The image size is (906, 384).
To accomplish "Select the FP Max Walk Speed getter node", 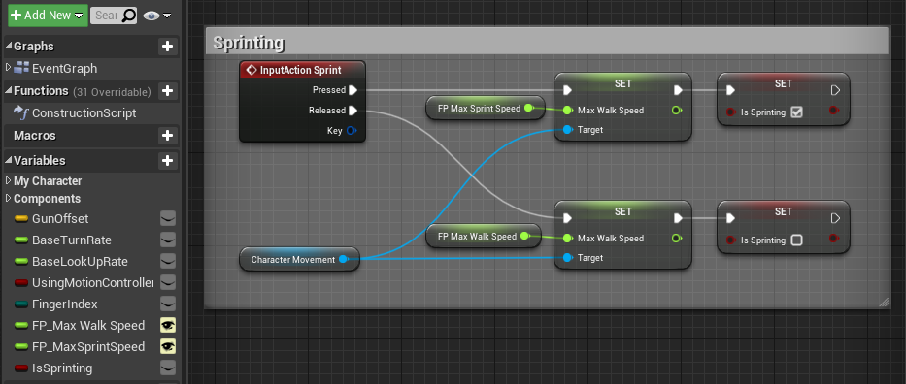I will 483,237.
